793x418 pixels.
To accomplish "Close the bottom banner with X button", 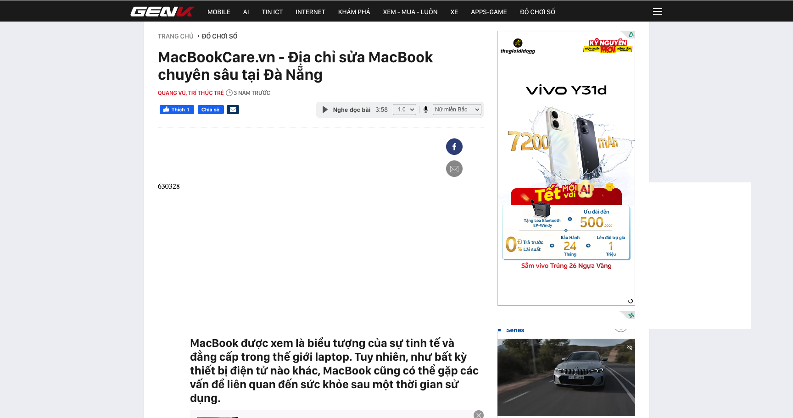I will 478,414.
